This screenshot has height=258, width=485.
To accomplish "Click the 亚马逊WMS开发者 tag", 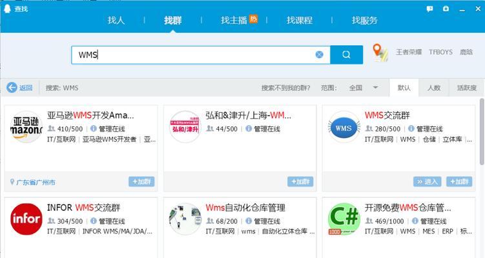I will (x=109, y=139).
